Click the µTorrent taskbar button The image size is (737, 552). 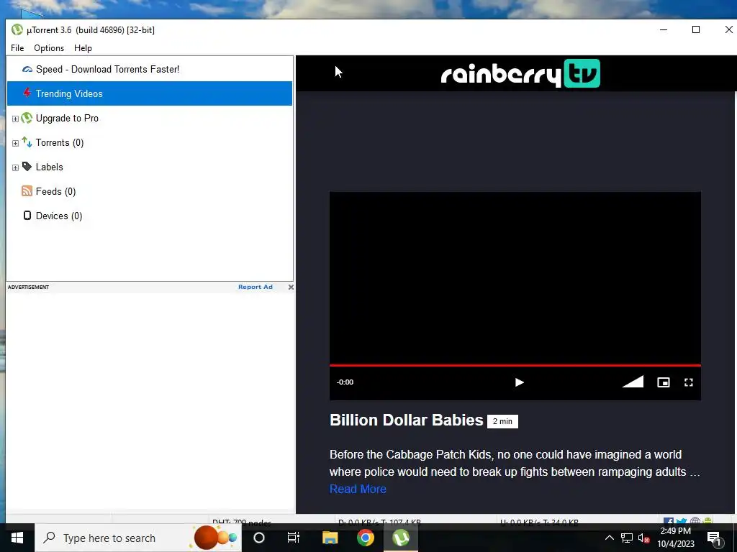[x=400, y=538]
